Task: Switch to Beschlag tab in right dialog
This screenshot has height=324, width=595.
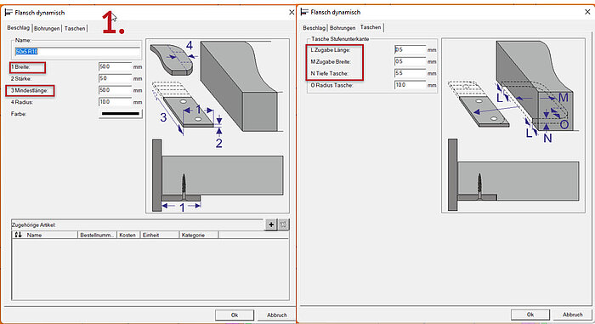Action: [x=314, y=28]
